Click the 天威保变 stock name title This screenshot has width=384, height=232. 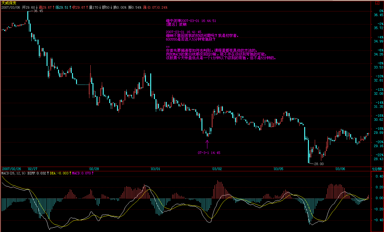click(8, 3)
